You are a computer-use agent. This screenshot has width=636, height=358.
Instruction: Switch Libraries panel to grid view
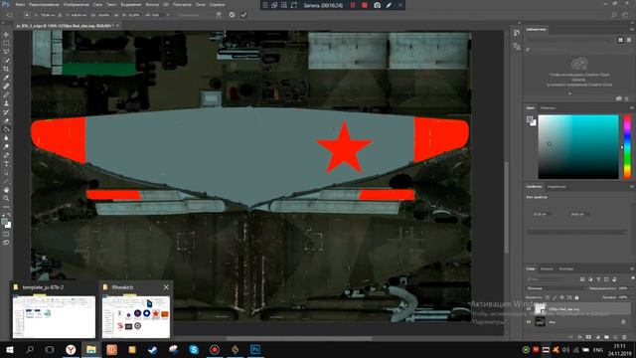click(x=620, y=40)
